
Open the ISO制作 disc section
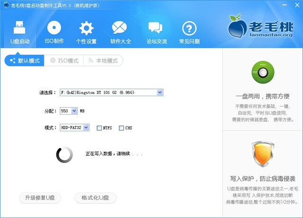[x=54, y=32]
